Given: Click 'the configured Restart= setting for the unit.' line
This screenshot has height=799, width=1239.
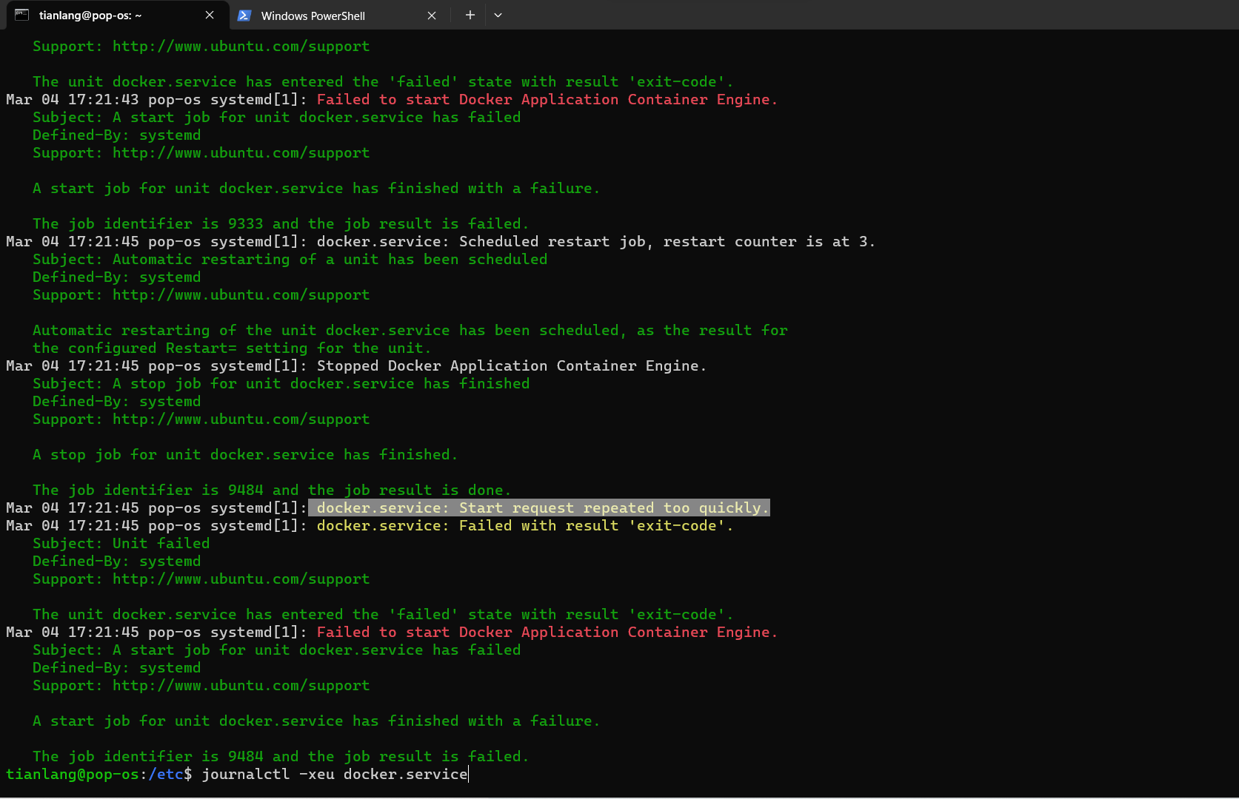Looking at the screenshot, I should point(232,348).
